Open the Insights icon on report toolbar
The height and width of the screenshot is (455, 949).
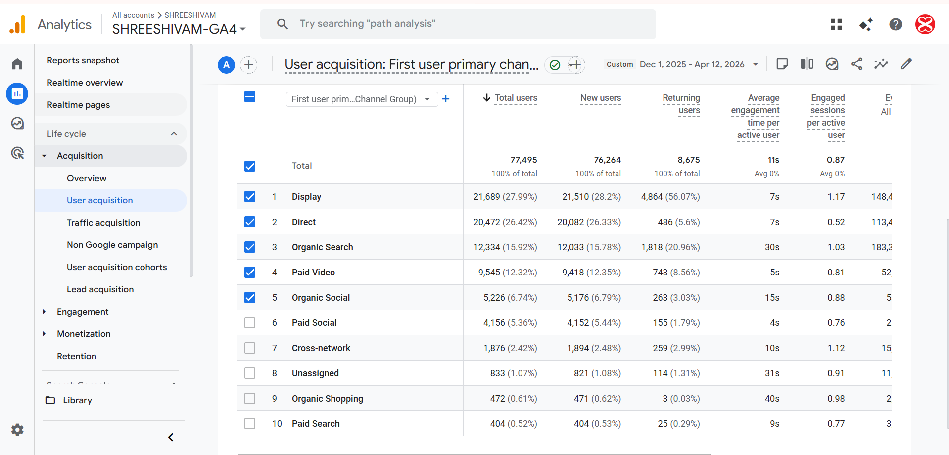832,64
